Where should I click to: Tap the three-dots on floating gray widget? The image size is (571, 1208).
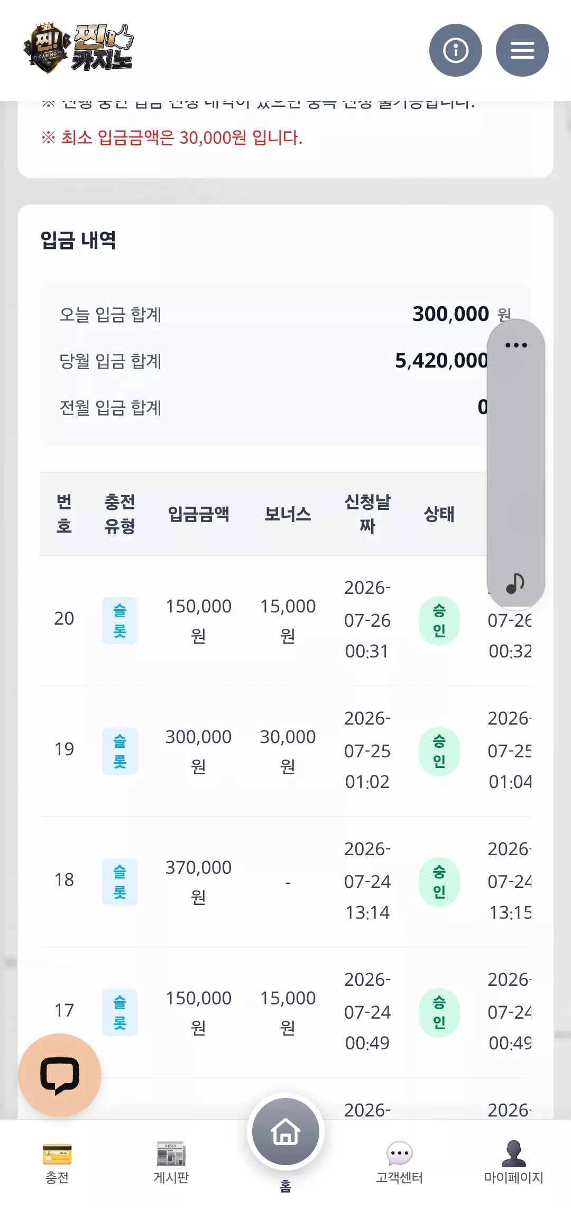[x=516, y=345]
